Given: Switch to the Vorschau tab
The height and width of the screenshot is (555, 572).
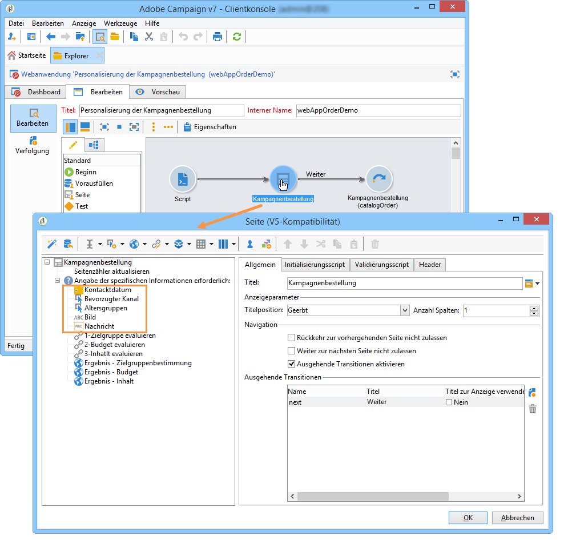Looking at the screenshot, I should (x=158, y=92).
